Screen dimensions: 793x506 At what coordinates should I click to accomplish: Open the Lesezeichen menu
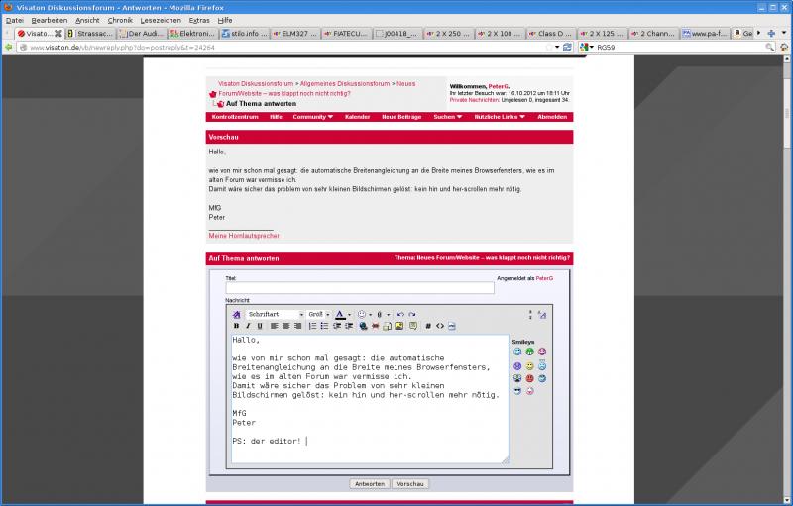click(x=161, y=20)
